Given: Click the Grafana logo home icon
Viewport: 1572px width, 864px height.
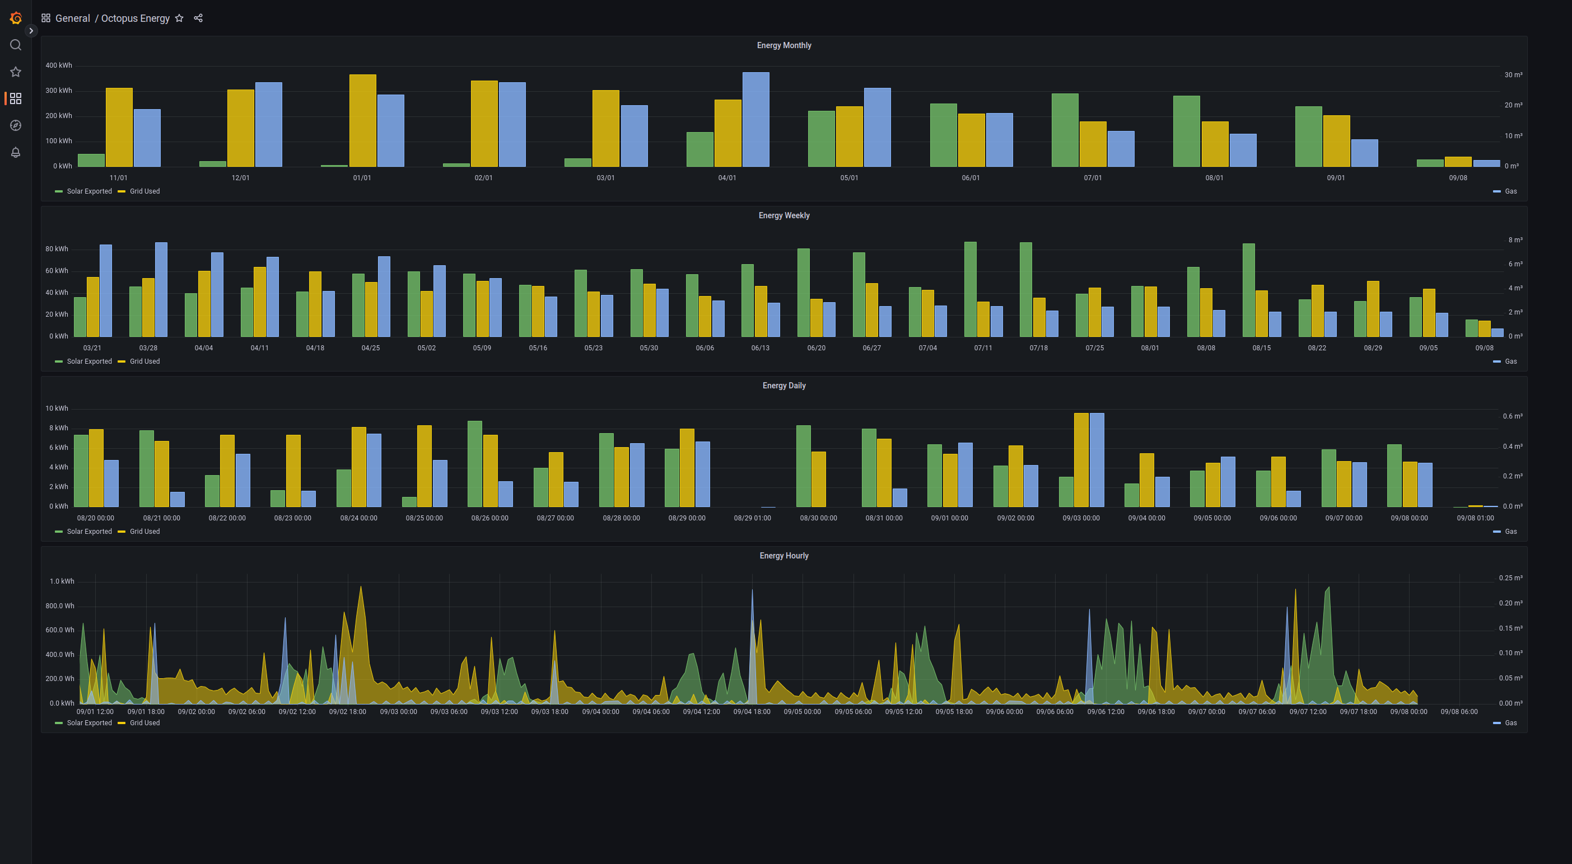Looking at the screenshot, I should click(x=16, y=18).
